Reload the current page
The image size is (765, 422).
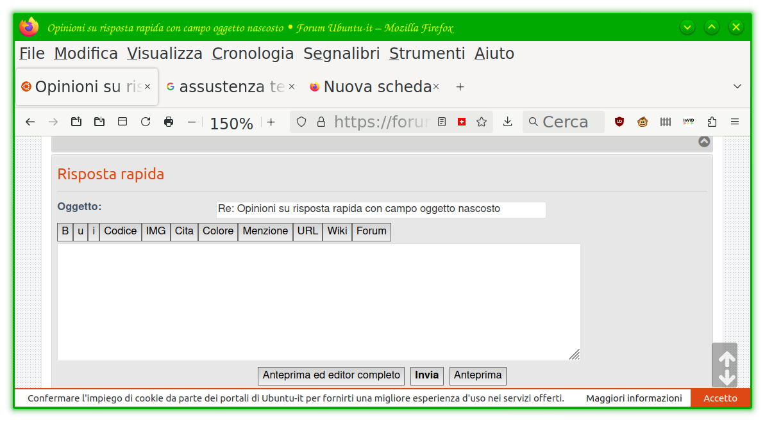[x=146, y=122]
